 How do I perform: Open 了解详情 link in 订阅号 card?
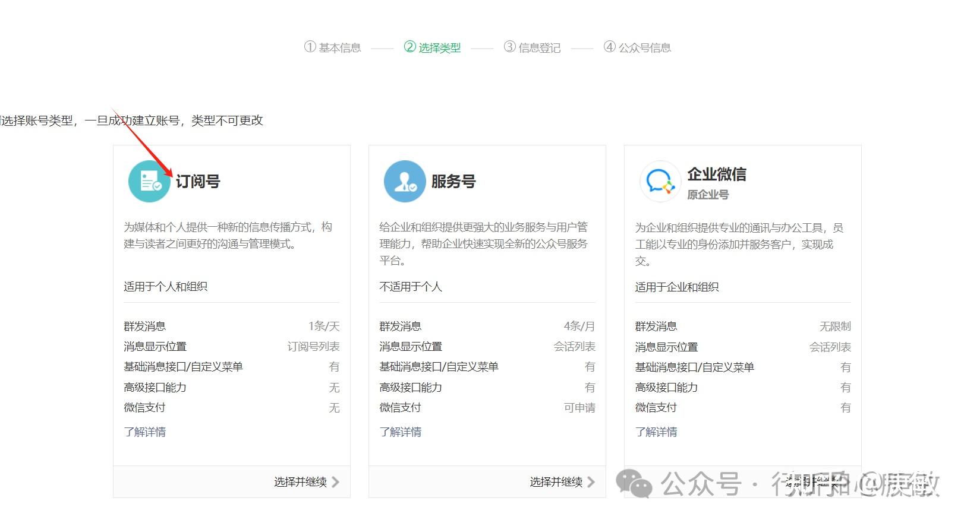pos(144,432)
